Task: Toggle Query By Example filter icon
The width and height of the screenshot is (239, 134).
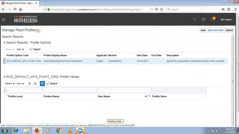Action: point(42,83)
